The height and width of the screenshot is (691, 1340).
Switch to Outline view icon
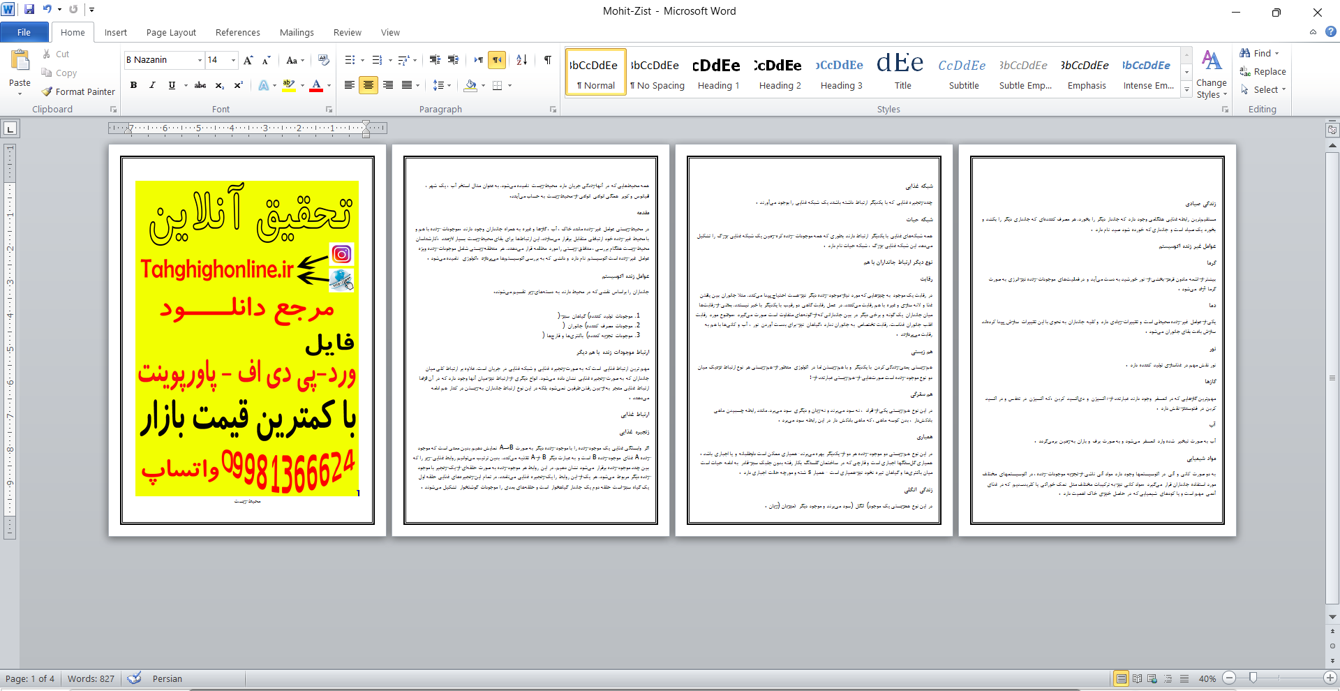pos(1168,678)
